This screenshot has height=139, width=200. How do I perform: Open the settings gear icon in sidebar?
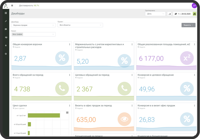(x=5, y=54)
